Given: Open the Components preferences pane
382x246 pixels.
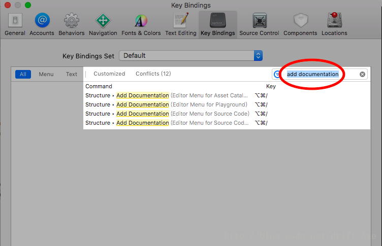Looking at the screenshot, I should click(300, 24).
